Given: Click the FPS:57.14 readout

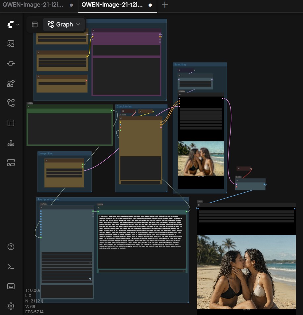Looking at the screenshot, I should tap(34, 312).
